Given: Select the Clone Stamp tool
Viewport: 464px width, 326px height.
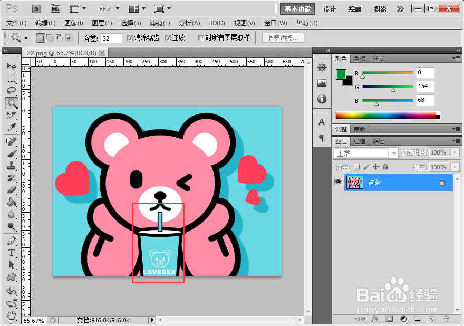Looking at the screenshot, I should click(x=12, y=166).
